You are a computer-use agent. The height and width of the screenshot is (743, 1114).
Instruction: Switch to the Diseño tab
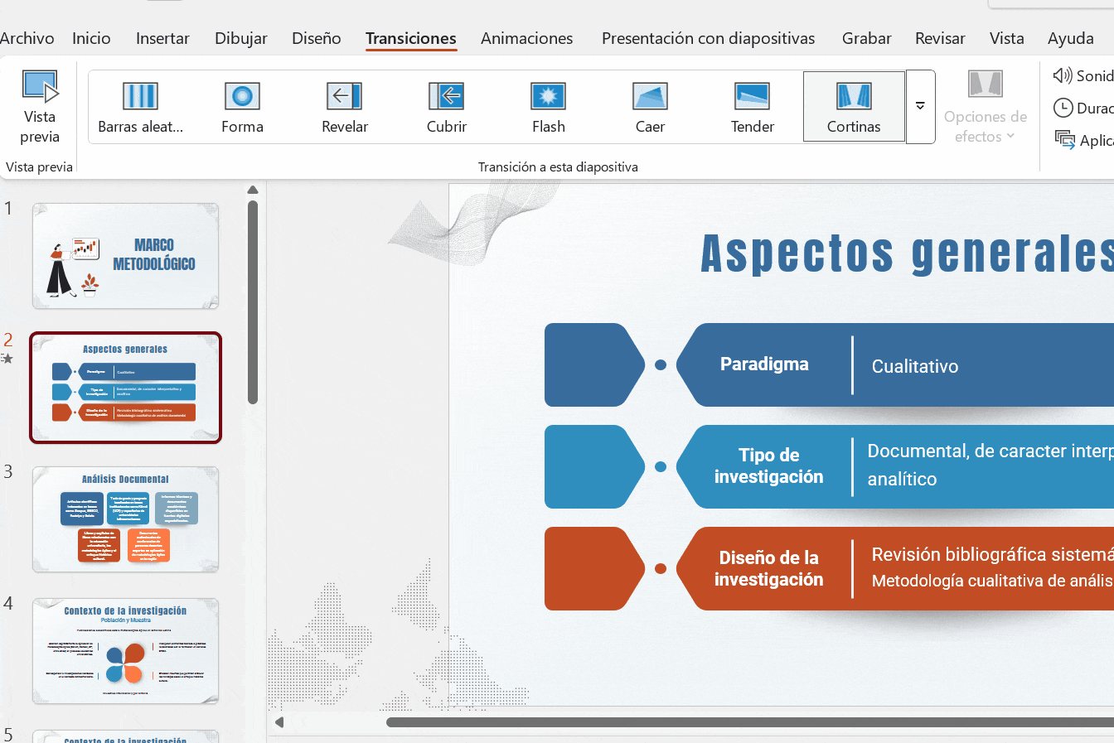[316, 38]
